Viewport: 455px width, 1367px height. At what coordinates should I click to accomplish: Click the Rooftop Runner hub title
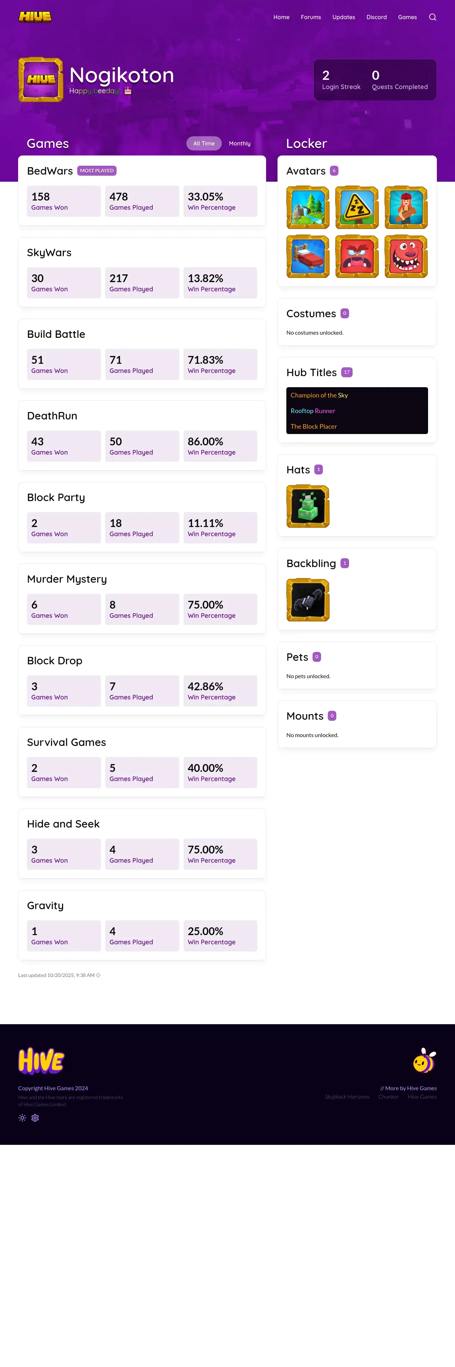click(x=313, y=411)
